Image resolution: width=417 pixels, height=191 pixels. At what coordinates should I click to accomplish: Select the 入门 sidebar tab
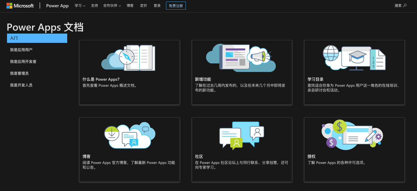[37, 38]
